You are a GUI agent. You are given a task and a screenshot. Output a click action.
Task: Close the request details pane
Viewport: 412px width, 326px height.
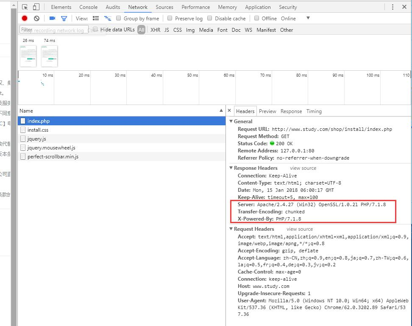pos(229,111)
